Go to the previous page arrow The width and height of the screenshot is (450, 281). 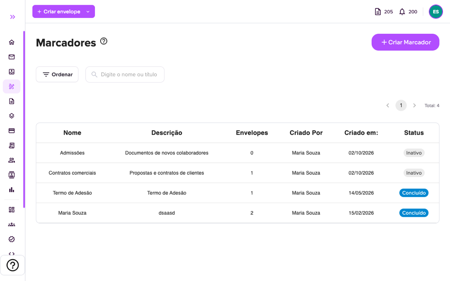[388, 105]
